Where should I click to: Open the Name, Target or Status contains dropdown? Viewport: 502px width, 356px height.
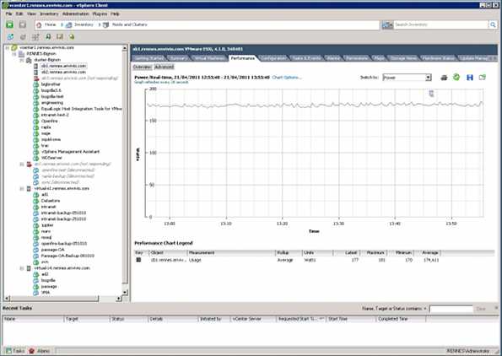pos(425,309)
